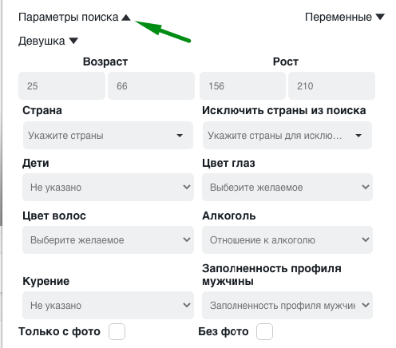
Task: Enable the Без фото checkbox
Action: click(x=264, y=331)
